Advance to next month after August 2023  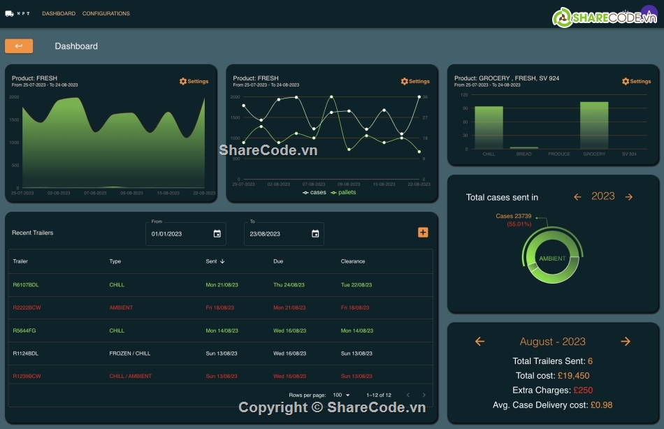[x=626, y=342]
